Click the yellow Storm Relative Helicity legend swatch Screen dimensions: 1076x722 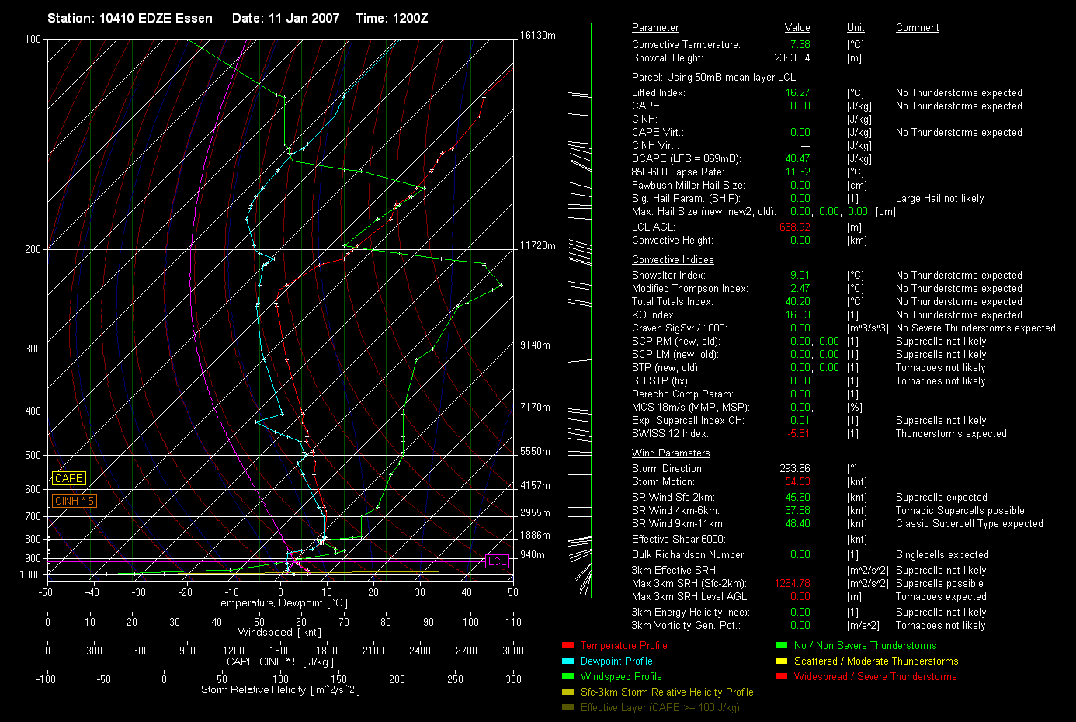pos(568,692)
